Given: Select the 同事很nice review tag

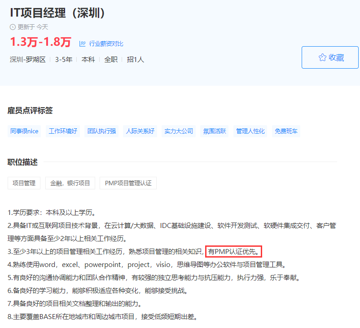Looking at the screenshot, I should tap(24, 131).
